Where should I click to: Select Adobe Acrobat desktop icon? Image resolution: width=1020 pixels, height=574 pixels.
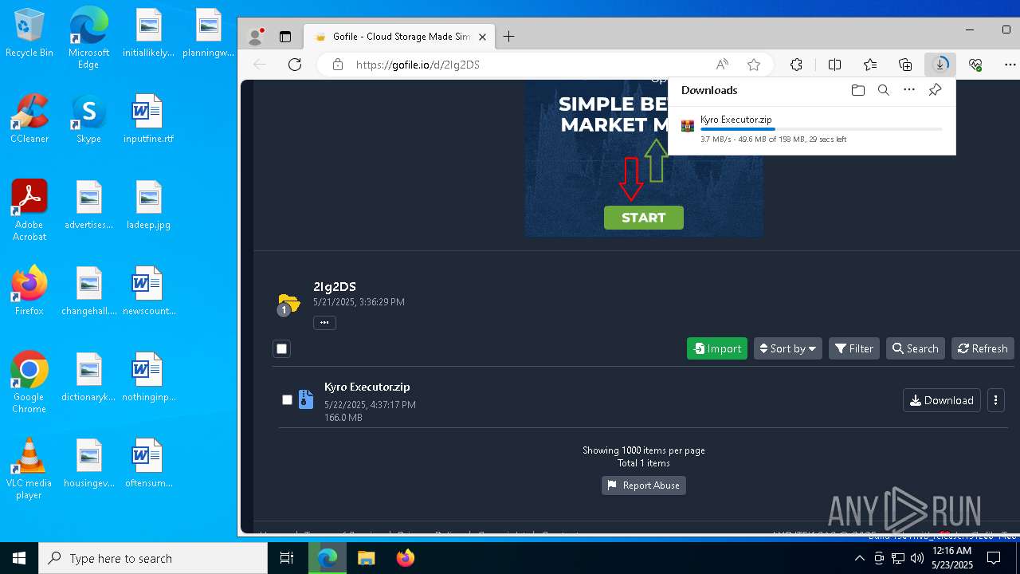(29, 210)
